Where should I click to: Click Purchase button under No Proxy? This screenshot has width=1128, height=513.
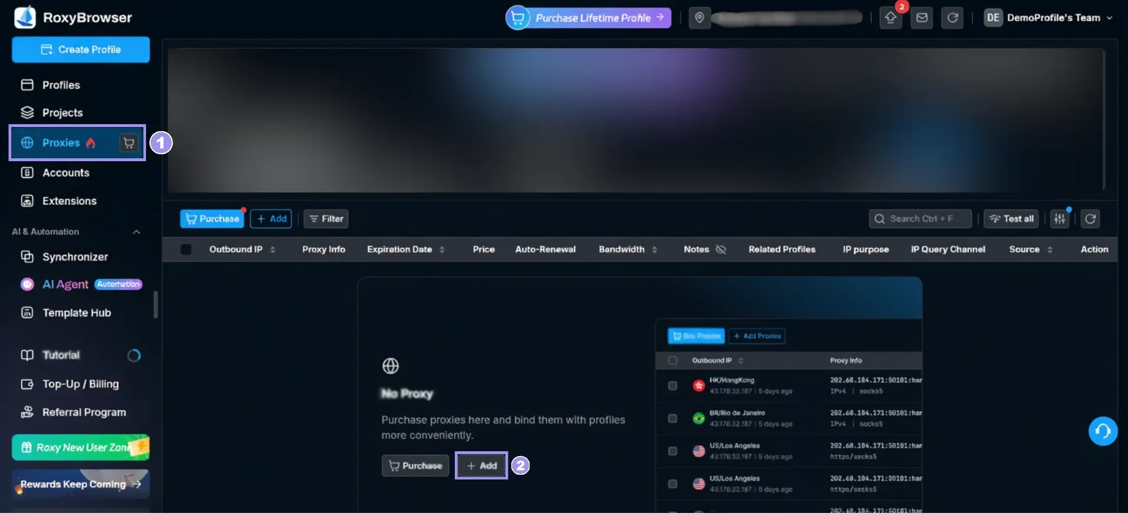click(415, 465)
